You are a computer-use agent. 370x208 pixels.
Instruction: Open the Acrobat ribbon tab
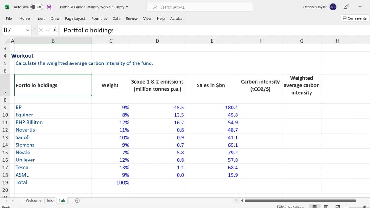point(177,18)
